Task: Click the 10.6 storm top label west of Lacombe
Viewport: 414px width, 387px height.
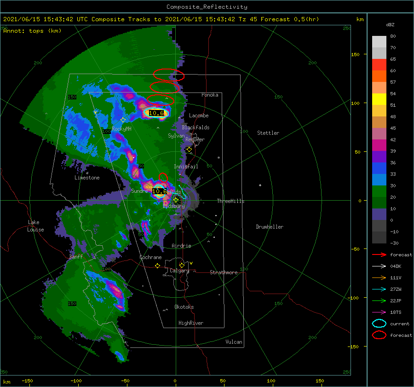Action: 156,113
